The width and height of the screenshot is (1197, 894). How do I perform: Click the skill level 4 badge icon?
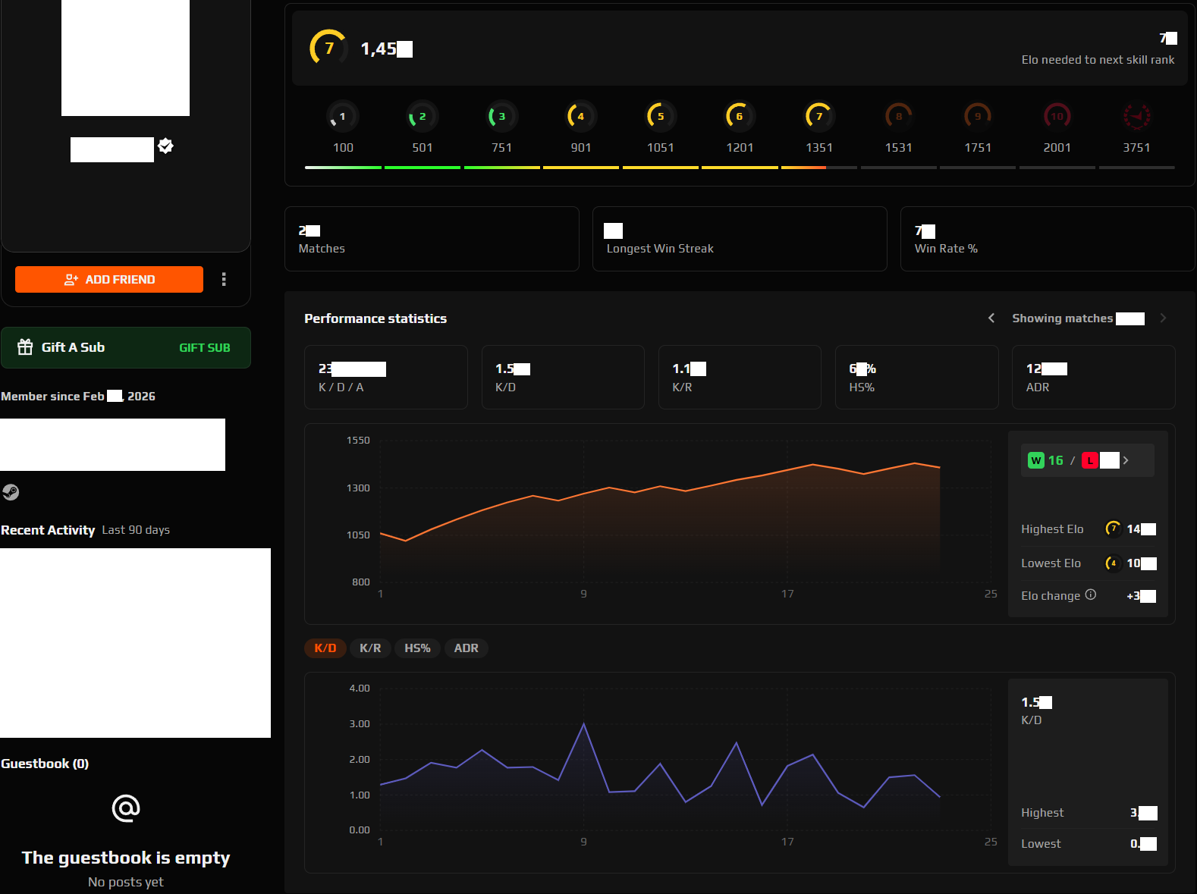point(580,116)
